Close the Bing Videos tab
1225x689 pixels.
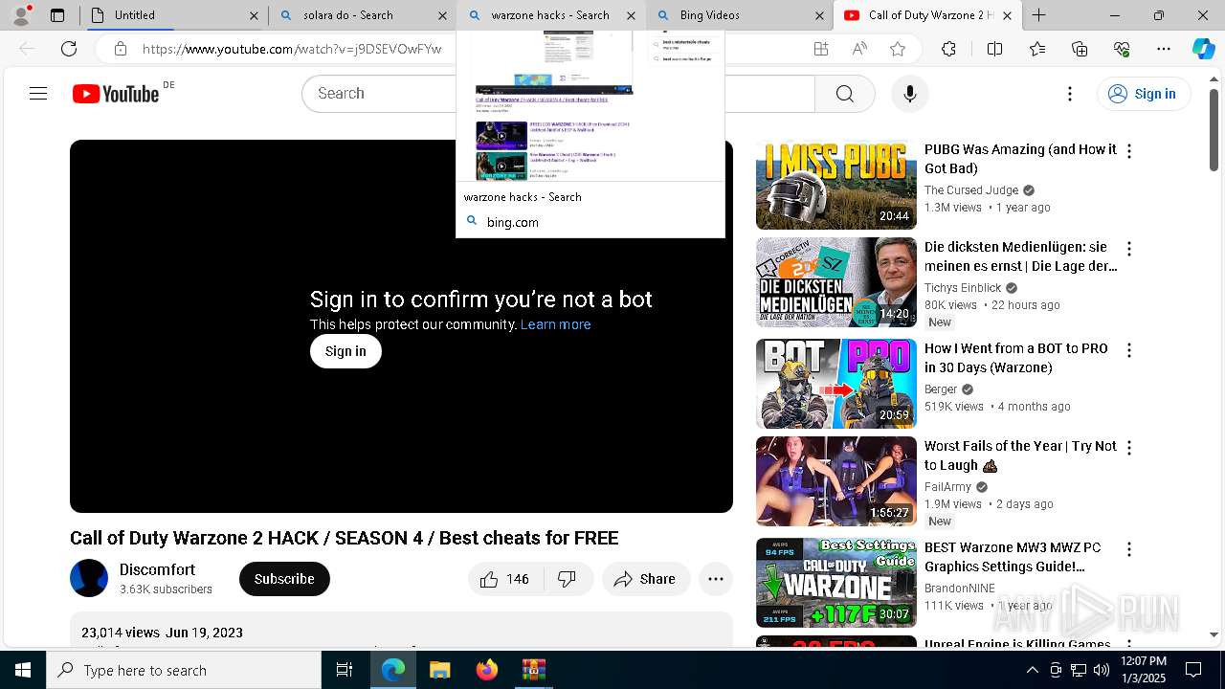819,15
